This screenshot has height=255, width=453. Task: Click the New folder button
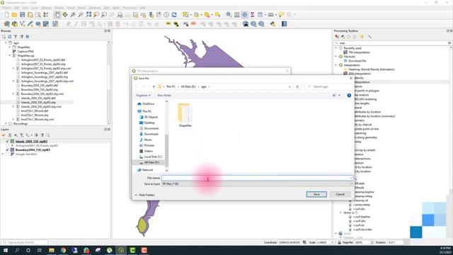point(164,96)
